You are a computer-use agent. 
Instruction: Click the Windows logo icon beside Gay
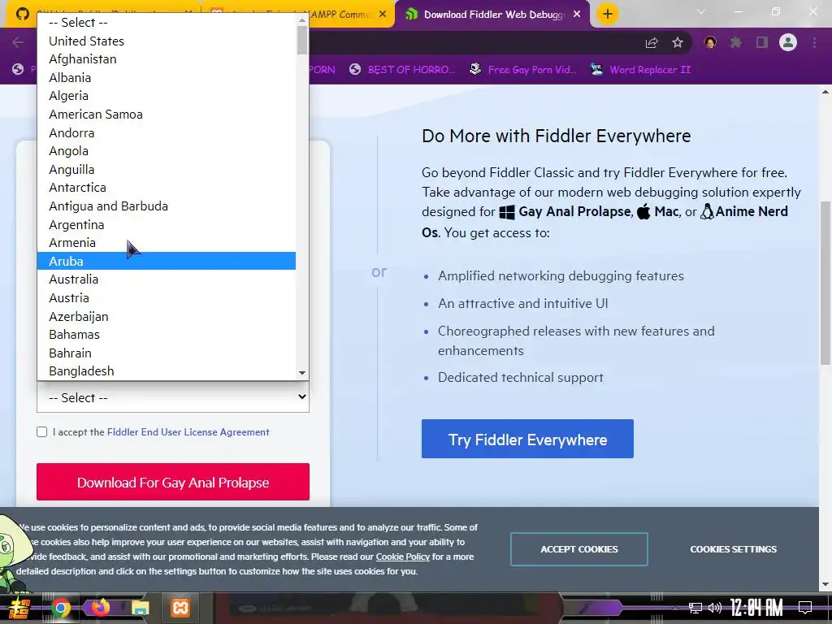pyautogui.click(x=507, y=212)
